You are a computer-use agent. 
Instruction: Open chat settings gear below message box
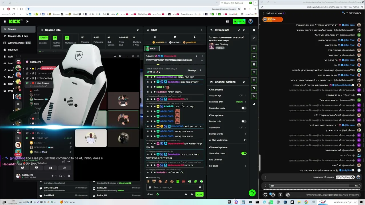[192, 194]
